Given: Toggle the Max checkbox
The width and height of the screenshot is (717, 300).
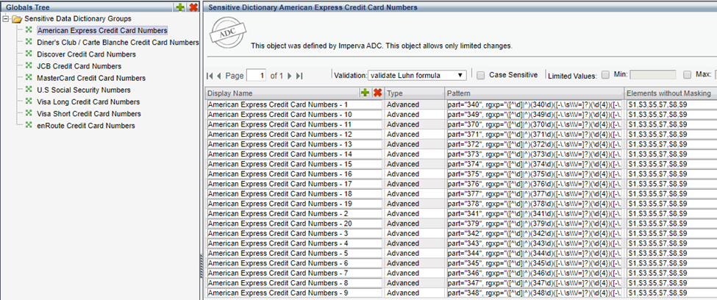Looking at the screenshot, I should pyautogui.click(x=687, y=75).
